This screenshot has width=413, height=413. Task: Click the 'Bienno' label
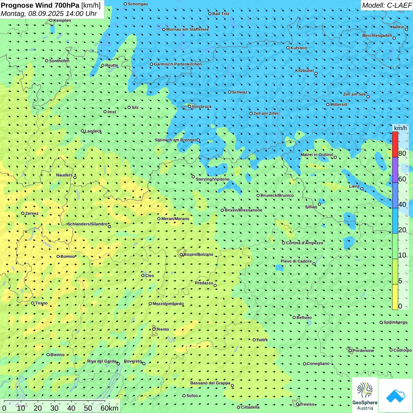coord(57,355)
